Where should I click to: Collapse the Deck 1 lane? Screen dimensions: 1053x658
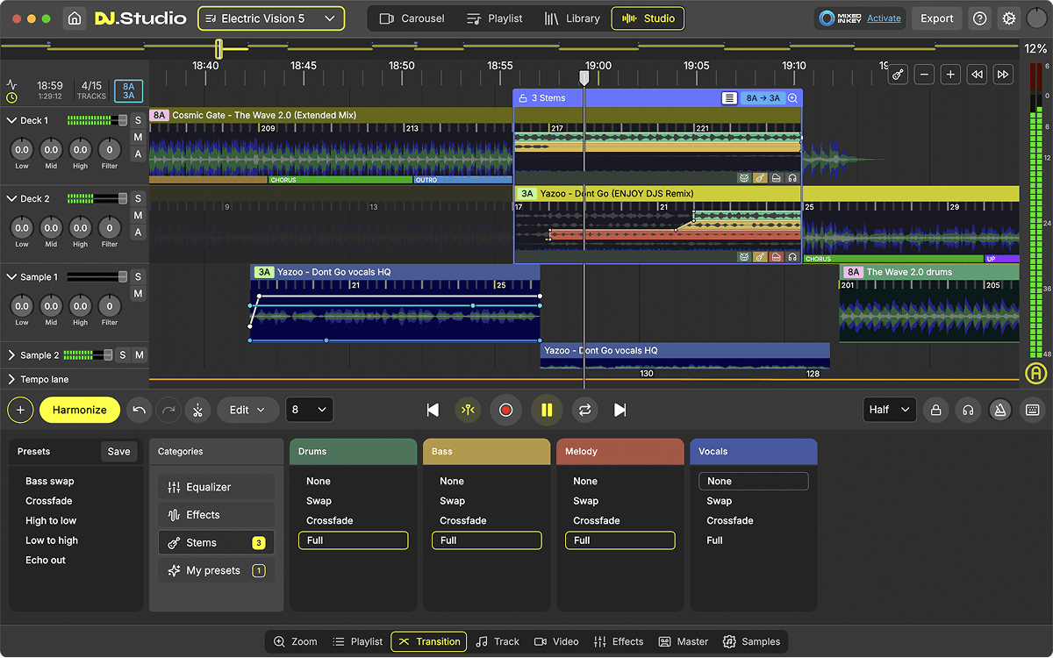click(12, 120)
